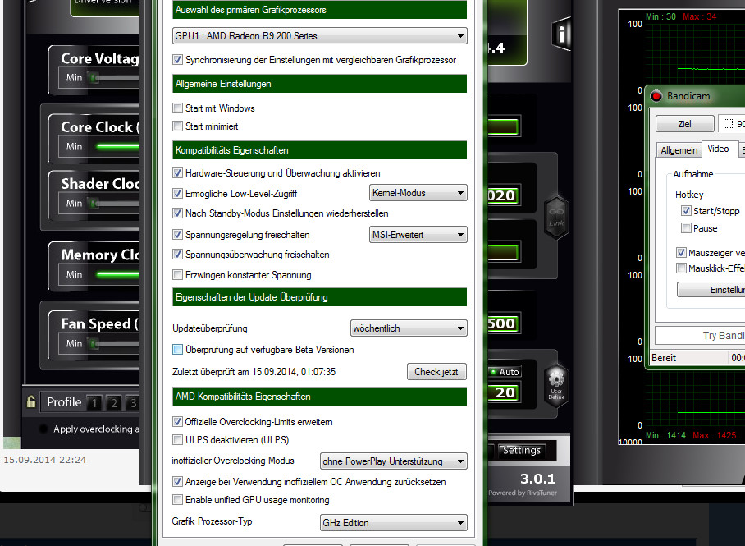This screenshot has width=745, height=546.
Task: Click the Afterburner 3.0.1 version text
Action: 538,479
